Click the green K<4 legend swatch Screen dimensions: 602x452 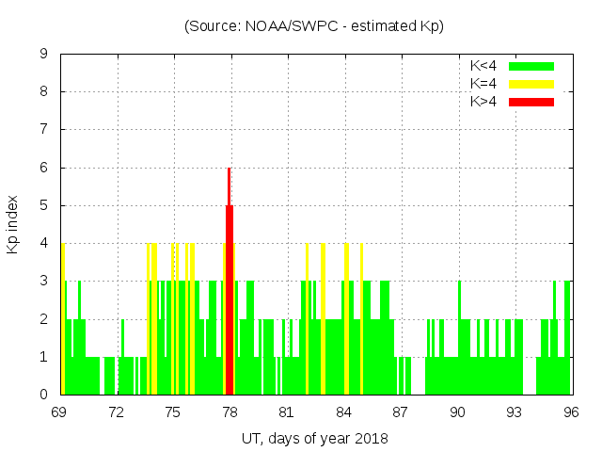pos(531,66)
